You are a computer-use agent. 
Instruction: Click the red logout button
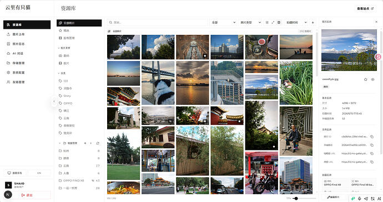[x=27, y=195]
